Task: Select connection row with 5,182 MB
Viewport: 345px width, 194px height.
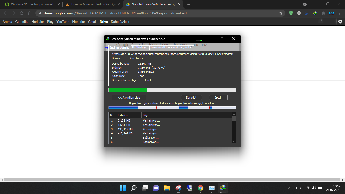Action: point(170,120)
